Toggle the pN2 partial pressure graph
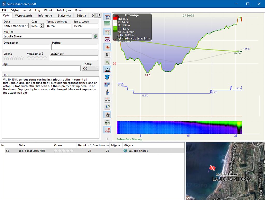This screenshot has height=200, width=265. tap(107, 54)
